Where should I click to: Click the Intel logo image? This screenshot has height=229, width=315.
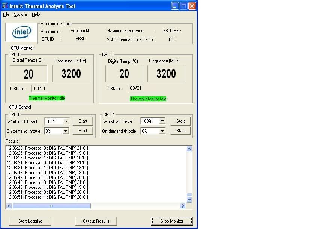click(21, 32)
